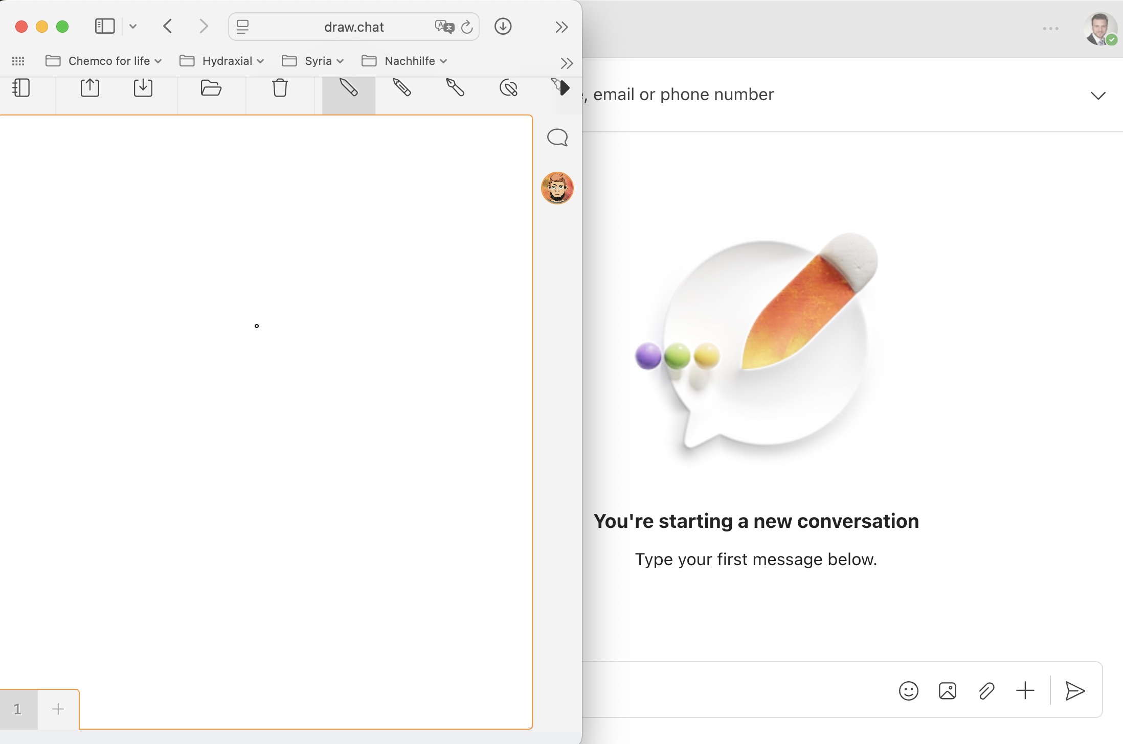Image resolution: width=1123 pixels, height=744 pixels.
Task: Click the send message arrow button
Action: [x=1075, y=691]
